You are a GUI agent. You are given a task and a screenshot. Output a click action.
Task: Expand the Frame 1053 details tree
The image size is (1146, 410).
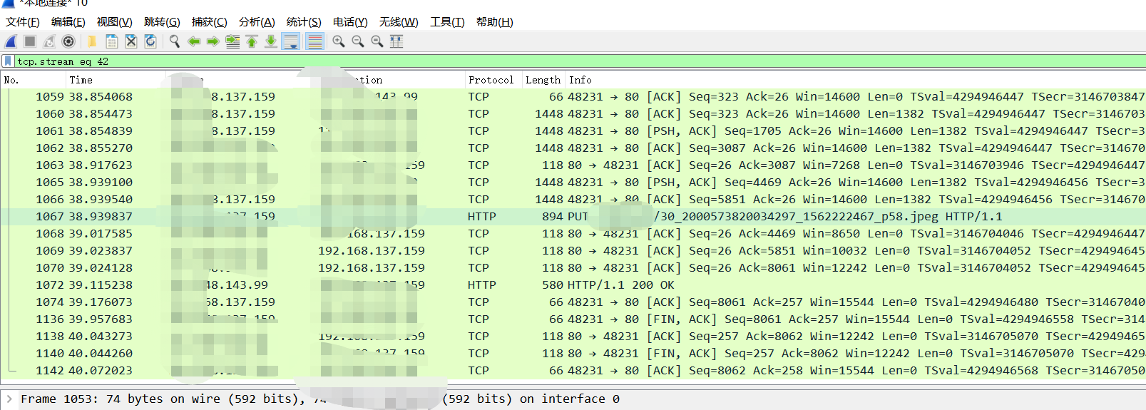[9, 399]
